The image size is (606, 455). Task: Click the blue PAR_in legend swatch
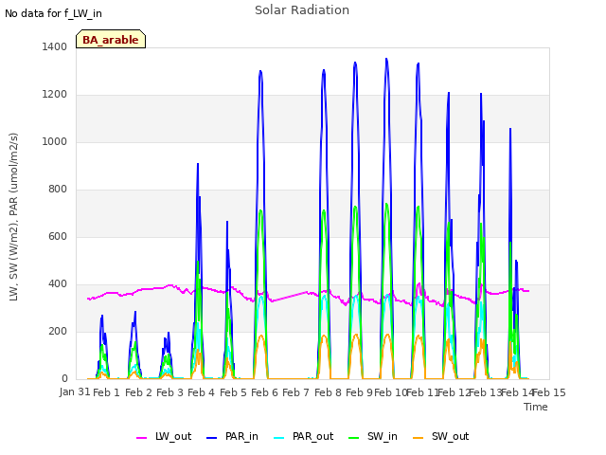[211, 438]
